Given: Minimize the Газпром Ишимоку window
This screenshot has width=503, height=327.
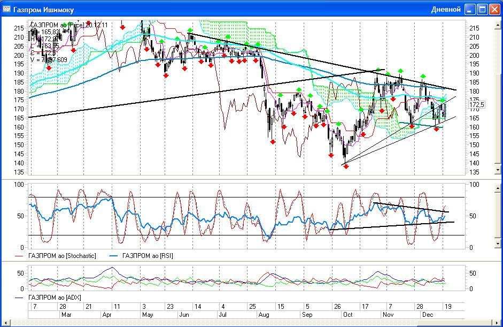Looking at the screenshot, I should point(470,9).
